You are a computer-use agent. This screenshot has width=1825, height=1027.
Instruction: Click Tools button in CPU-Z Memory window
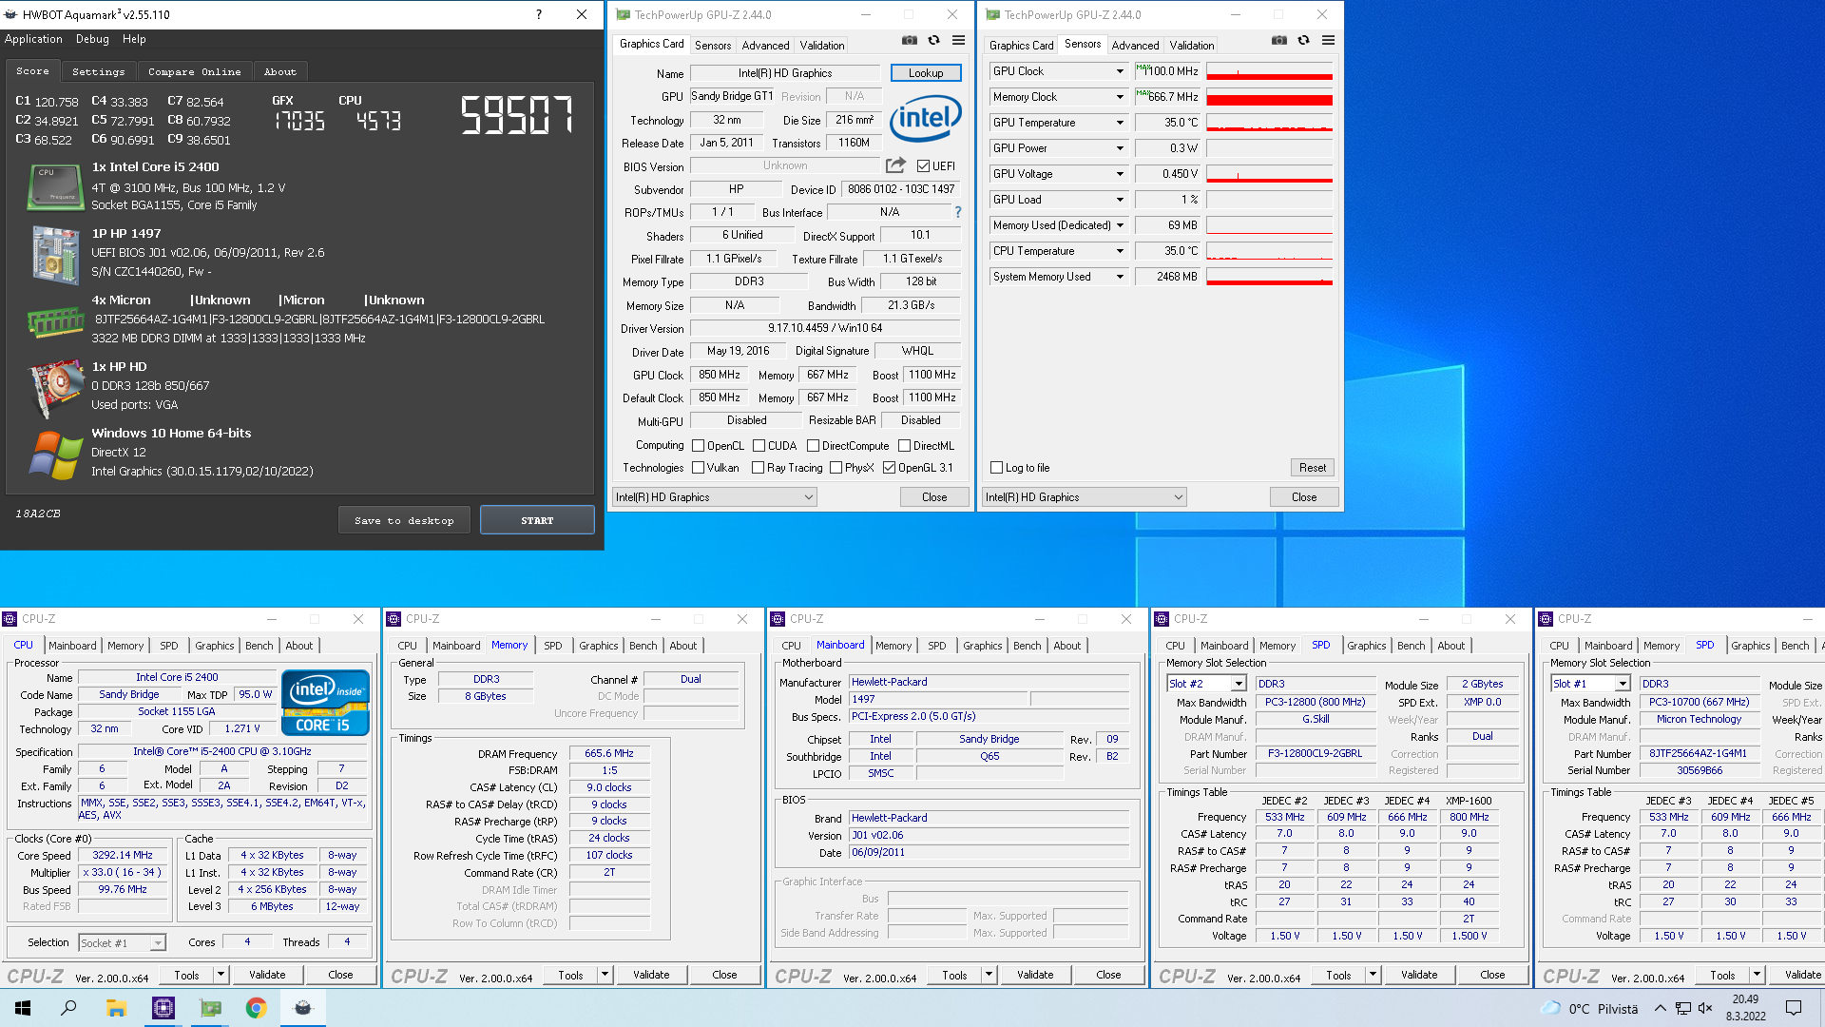click(571, 975)
